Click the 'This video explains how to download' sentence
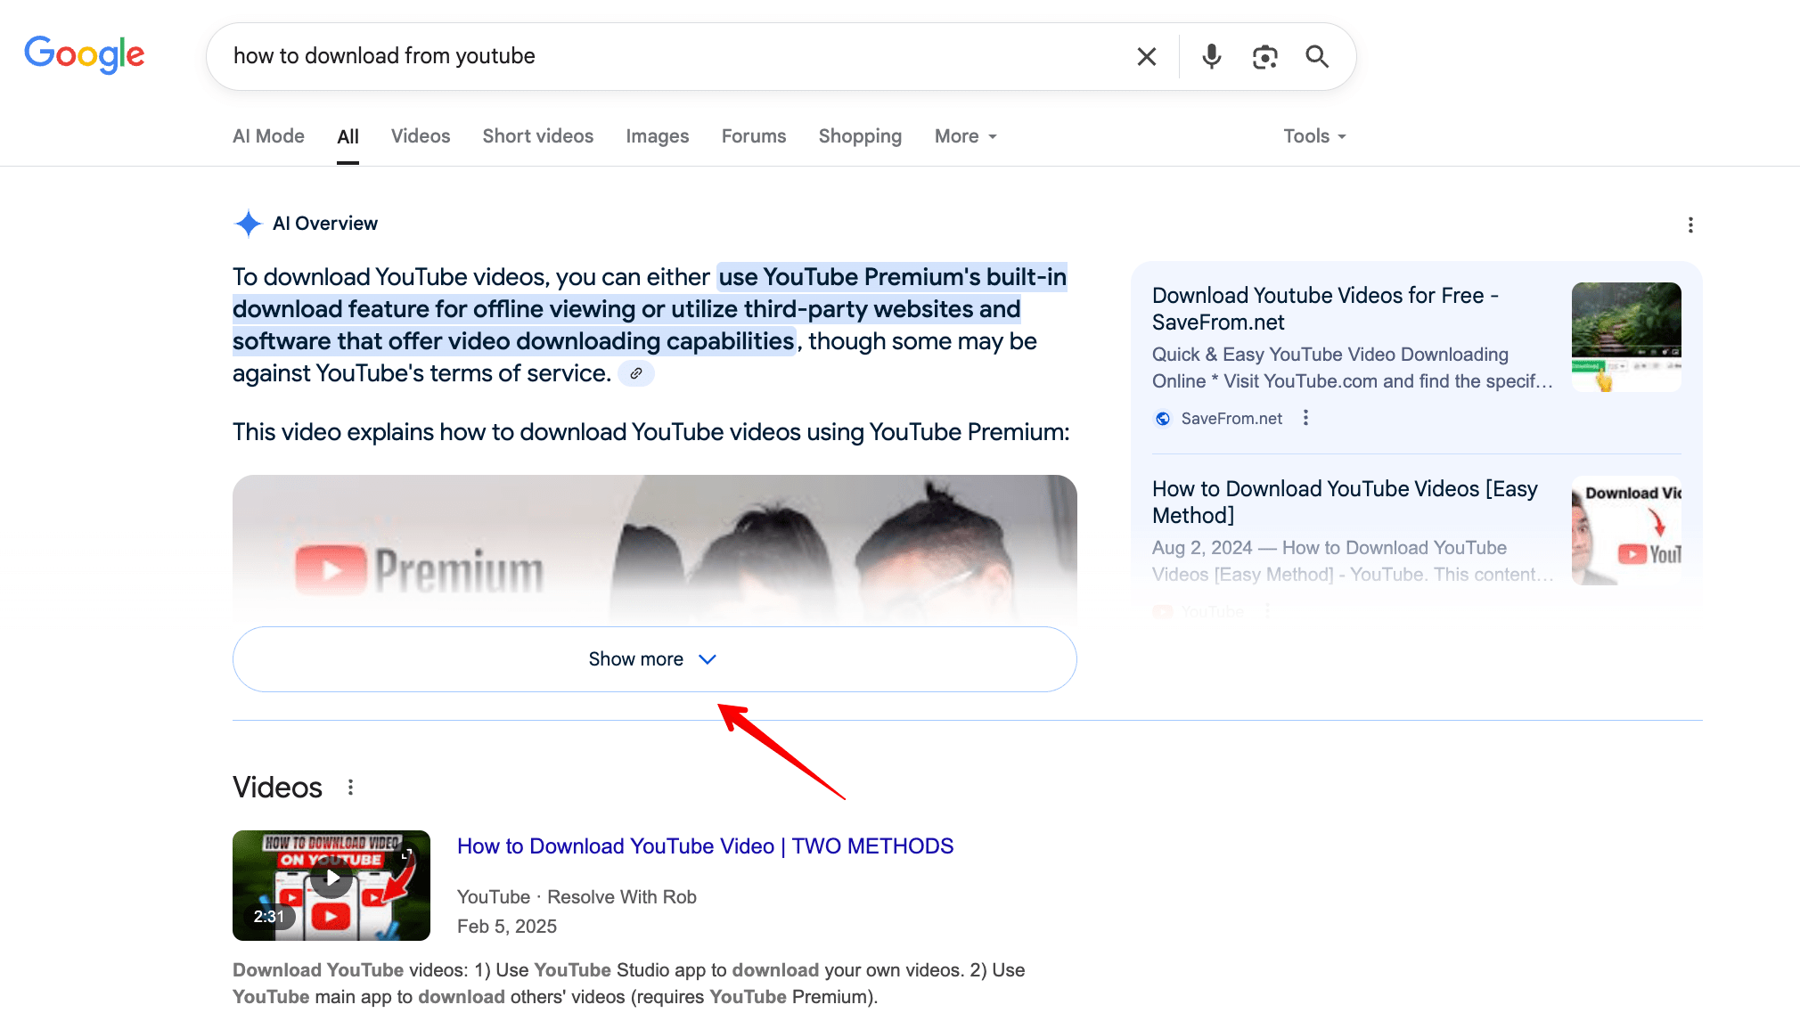 pyautogui.click(x=651, y=432)
